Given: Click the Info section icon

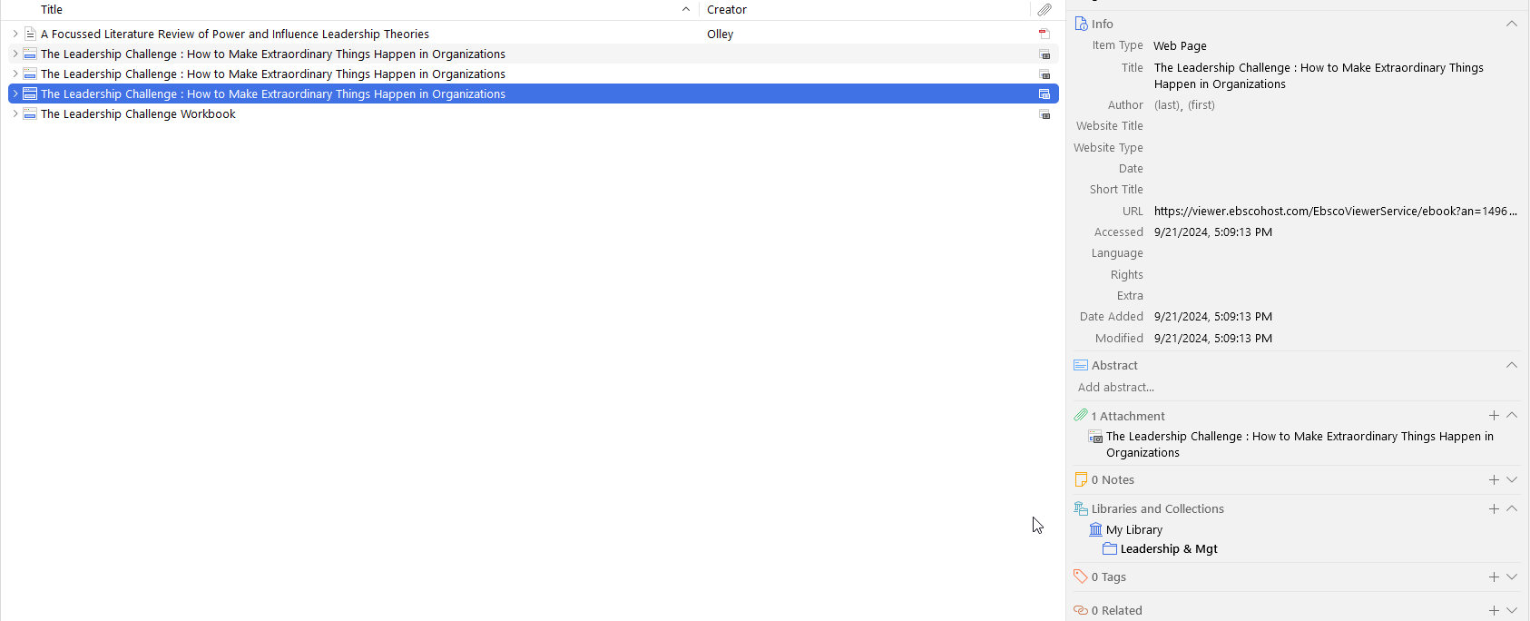Looking at the screenshot, I should 1081,24.
